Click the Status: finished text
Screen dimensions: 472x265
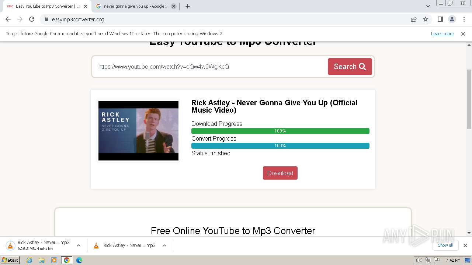(x=211, y=153)
